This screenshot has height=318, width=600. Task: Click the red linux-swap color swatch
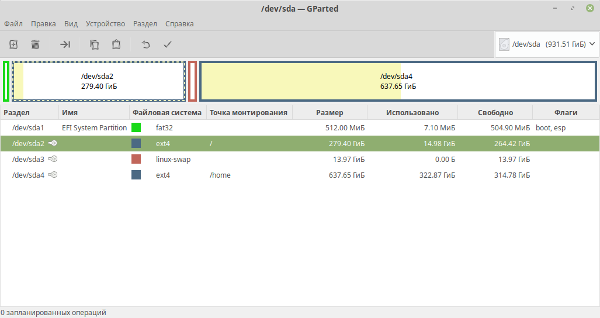pos(136,159)
